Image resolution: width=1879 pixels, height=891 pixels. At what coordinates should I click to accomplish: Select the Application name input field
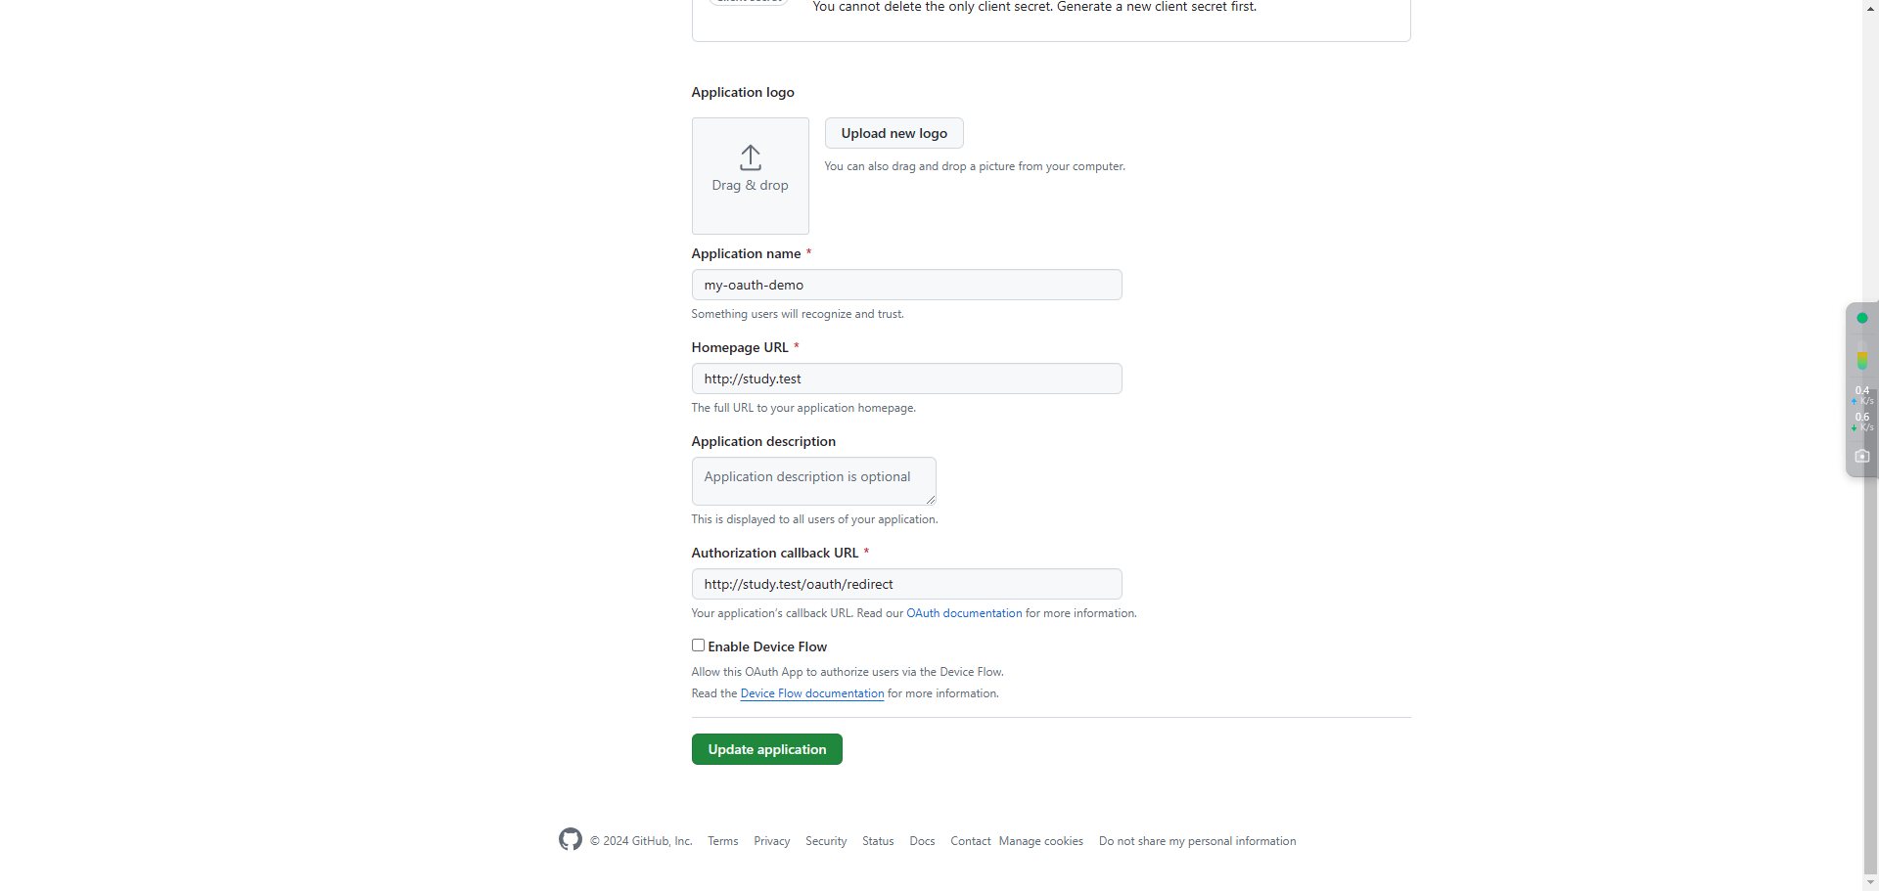[906, 285]
